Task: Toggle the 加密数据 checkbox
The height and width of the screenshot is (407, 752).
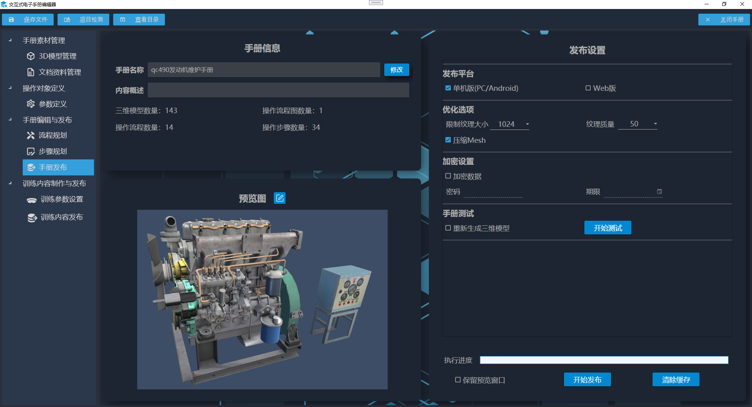Action: tap(448, 176)
